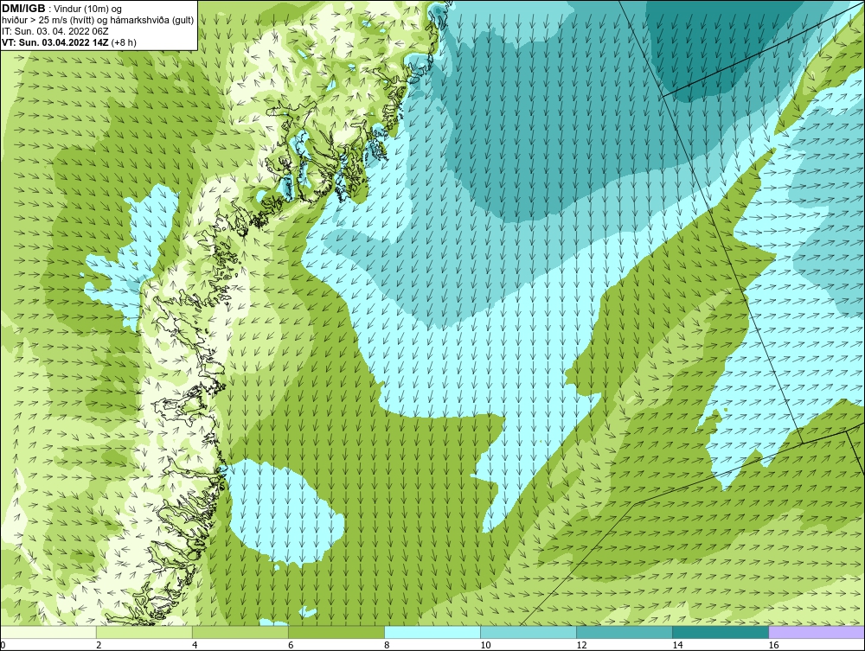This screenshot has width=865, height=651.
Task: Click the 14–16 m/s dark teal legend swatch
Action: [x=720, y=632]
